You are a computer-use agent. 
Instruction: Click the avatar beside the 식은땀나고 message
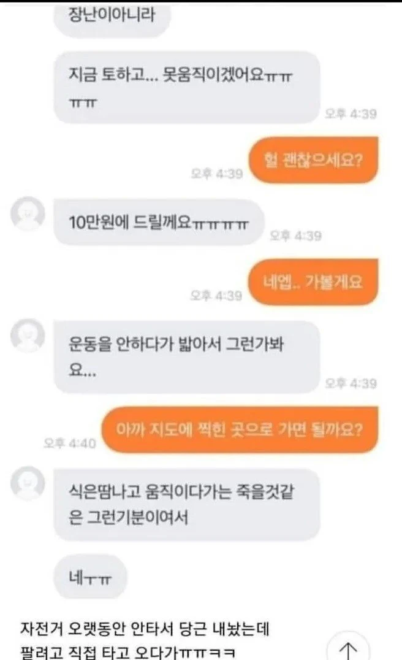point(28,483)
